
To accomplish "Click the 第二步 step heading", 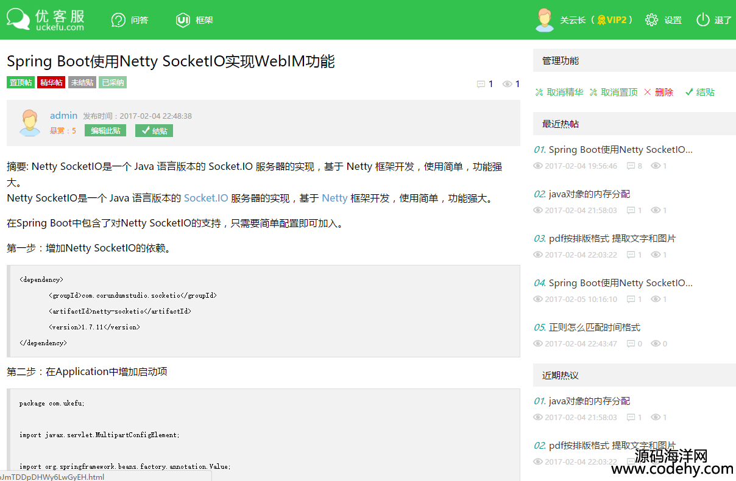I will coord(87,371).
